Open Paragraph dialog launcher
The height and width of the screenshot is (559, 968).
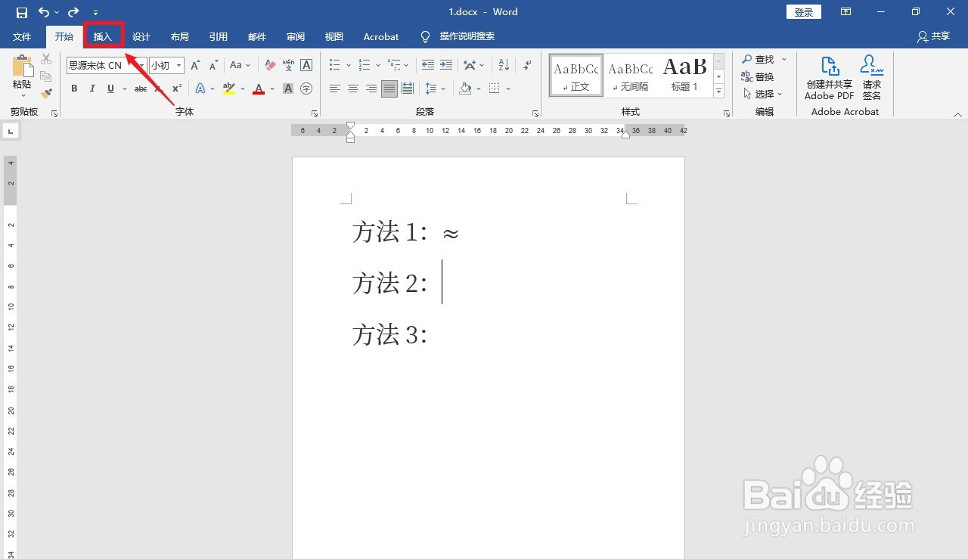[535, 113]
